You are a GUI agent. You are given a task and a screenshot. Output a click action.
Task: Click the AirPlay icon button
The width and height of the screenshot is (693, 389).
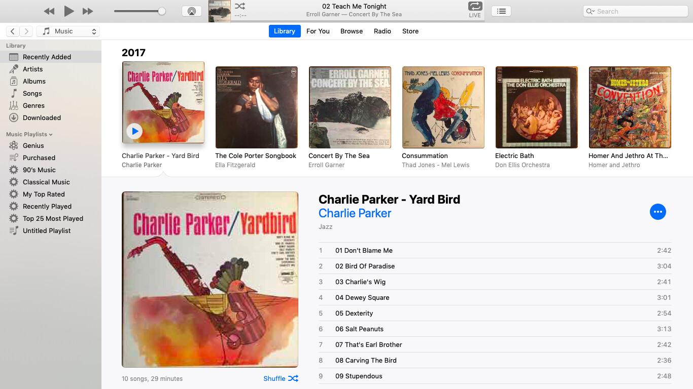192,11
